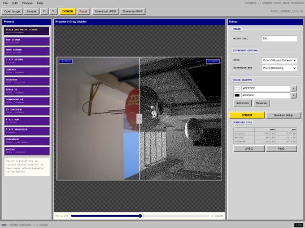
Task: Select the Commodore 64 preset
Action: 27,101
